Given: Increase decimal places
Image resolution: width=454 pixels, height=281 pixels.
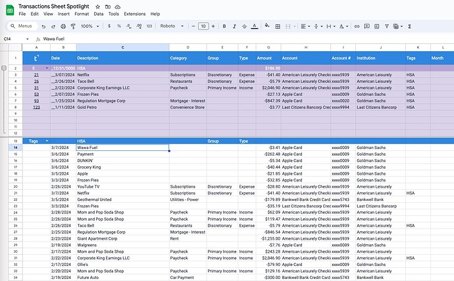Looking at the screenshot, I should (139, 26).
